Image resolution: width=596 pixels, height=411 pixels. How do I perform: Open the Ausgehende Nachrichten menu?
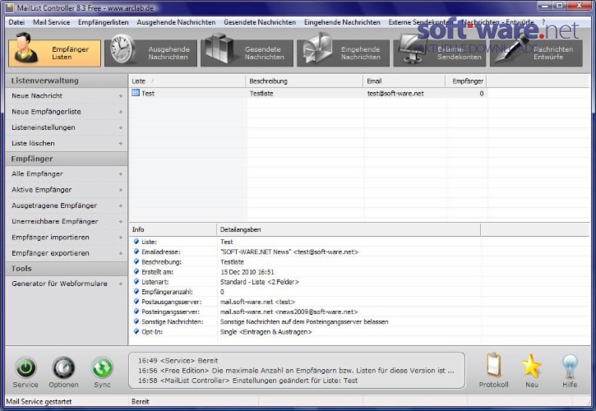pos(176,22)
